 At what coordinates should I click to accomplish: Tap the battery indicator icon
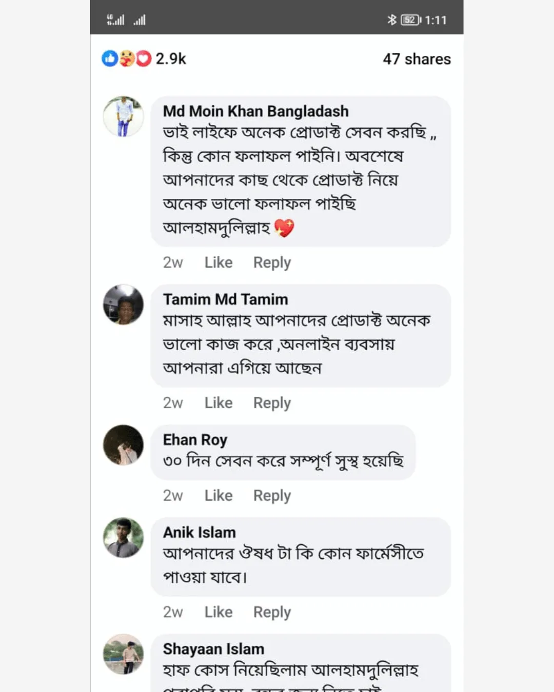pos(410,20)
